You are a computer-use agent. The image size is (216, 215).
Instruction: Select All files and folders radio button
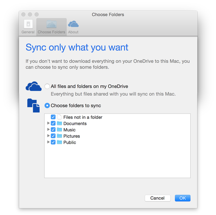click(47, 86)
